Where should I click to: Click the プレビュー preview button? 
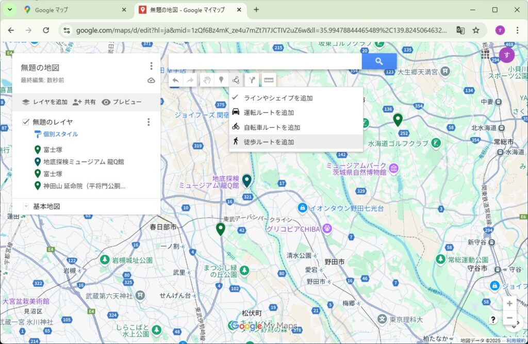[x=122, y=102]
